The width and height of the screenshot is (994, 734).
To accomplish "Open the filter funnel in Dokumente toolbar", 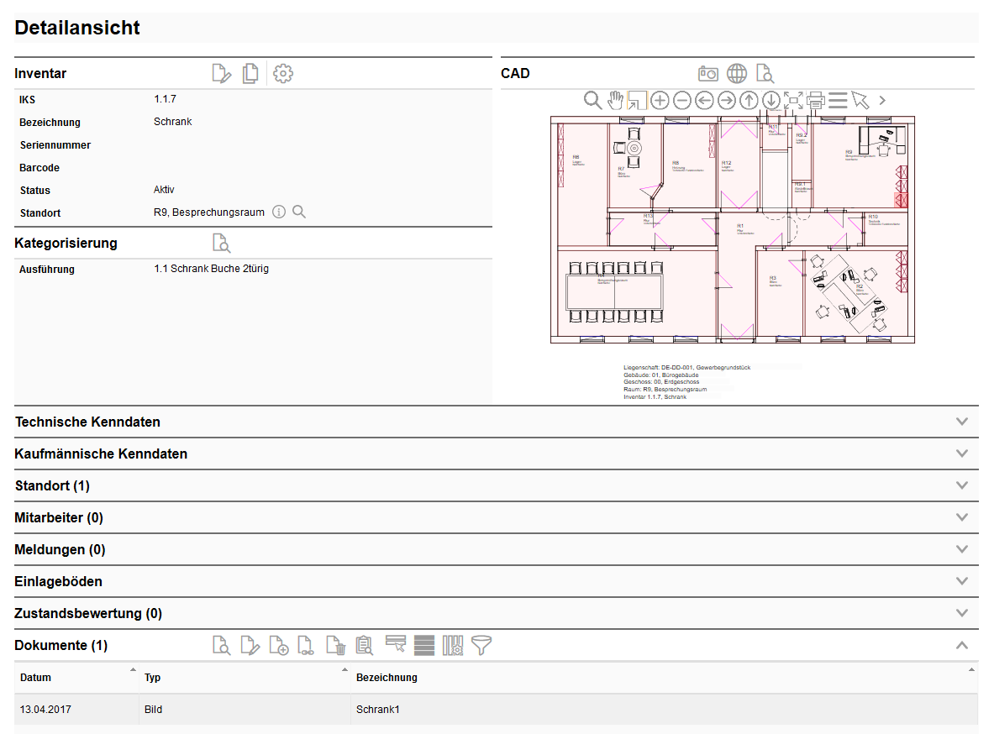I will click(x=481, y=645).
